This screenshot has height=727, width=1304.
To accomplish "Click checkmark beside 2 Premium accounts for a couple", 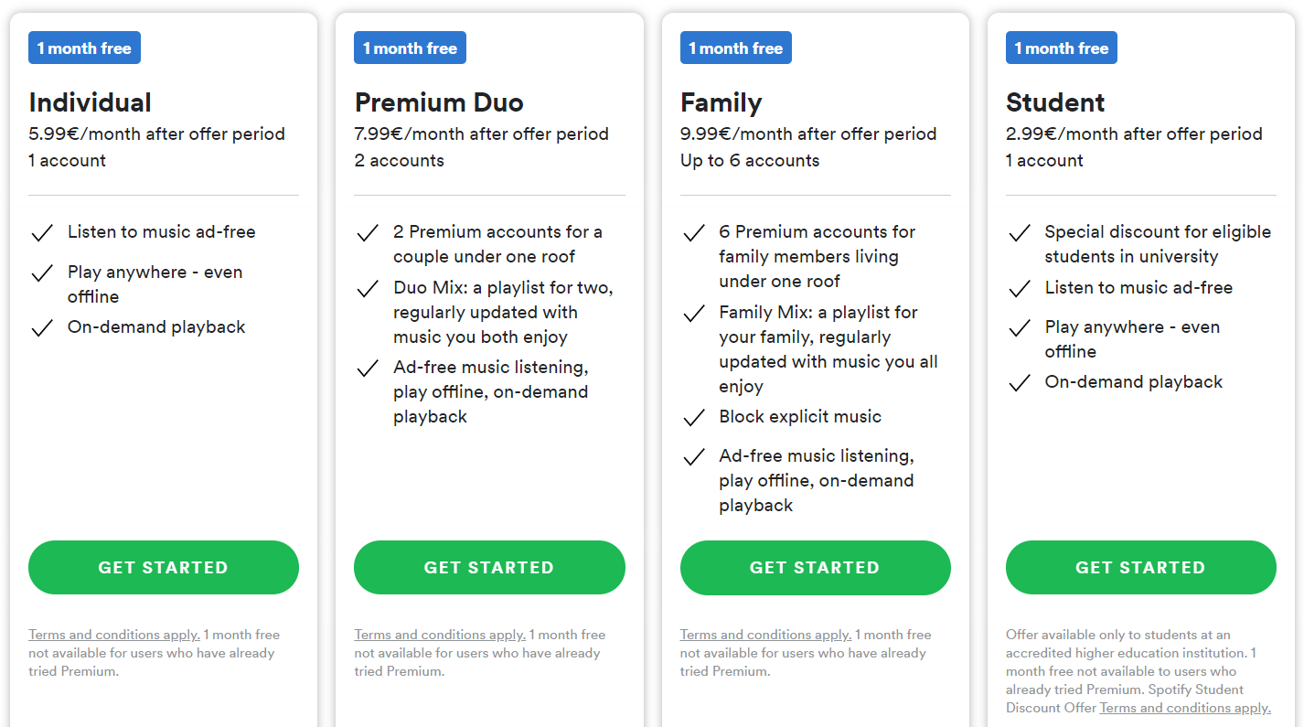I will point(368,233).
